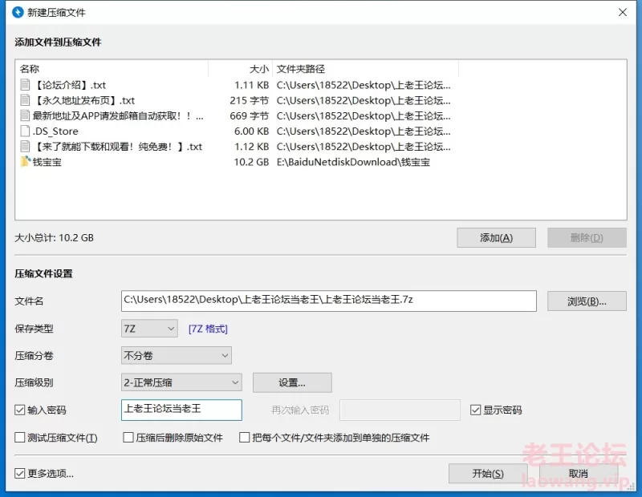Click the 浏览(B)... button
The height and width of the screenshot is (497, 642).
(x=587, y=301)
